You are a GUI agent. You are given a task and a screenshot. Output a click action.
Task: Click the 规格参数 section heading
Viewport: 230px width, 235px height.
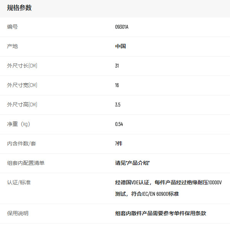coord(19,8)
